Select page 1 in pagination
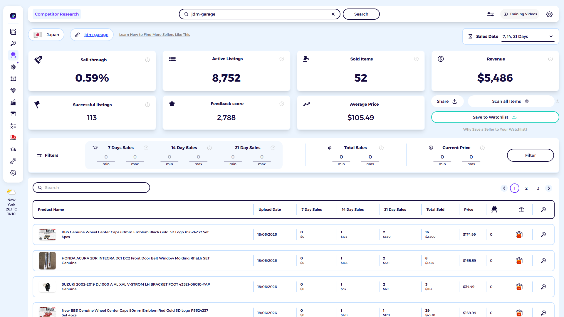This screenshot has width=564, height=317. click(x=515, y=188)
